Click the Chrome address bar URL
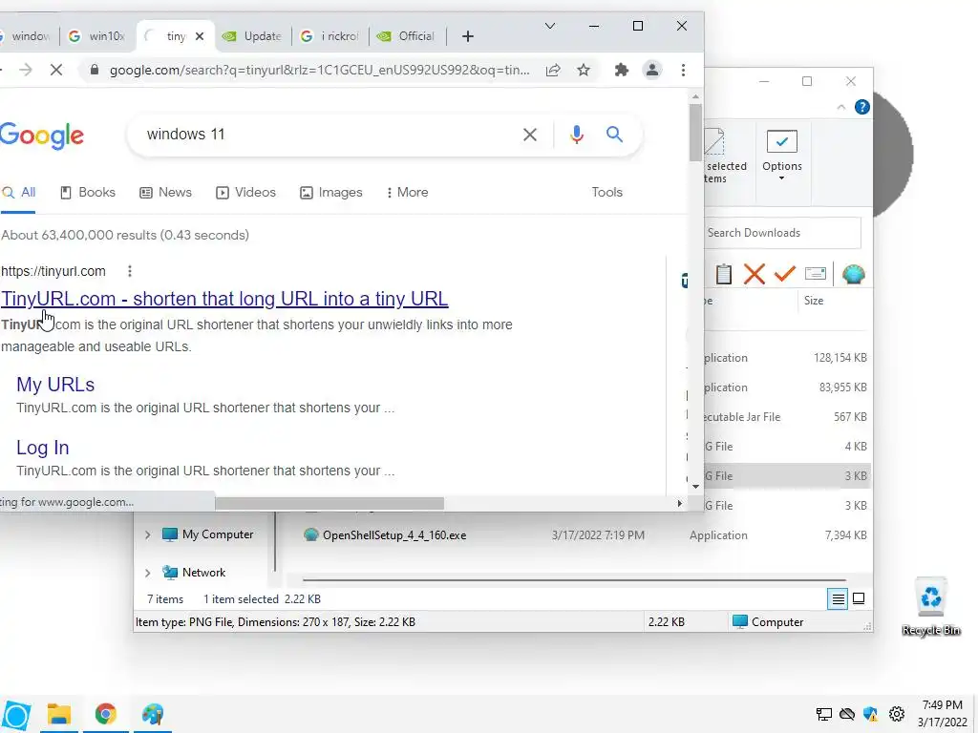 tap(319, 70)
